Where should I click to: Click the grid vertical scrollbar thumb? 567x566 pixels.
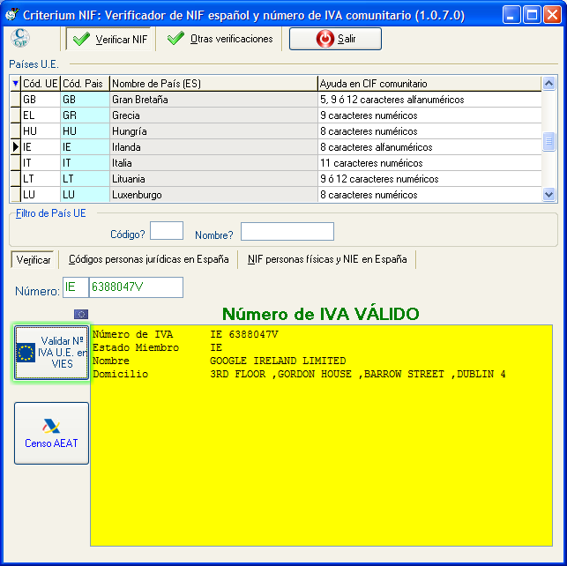coord(548,141)
